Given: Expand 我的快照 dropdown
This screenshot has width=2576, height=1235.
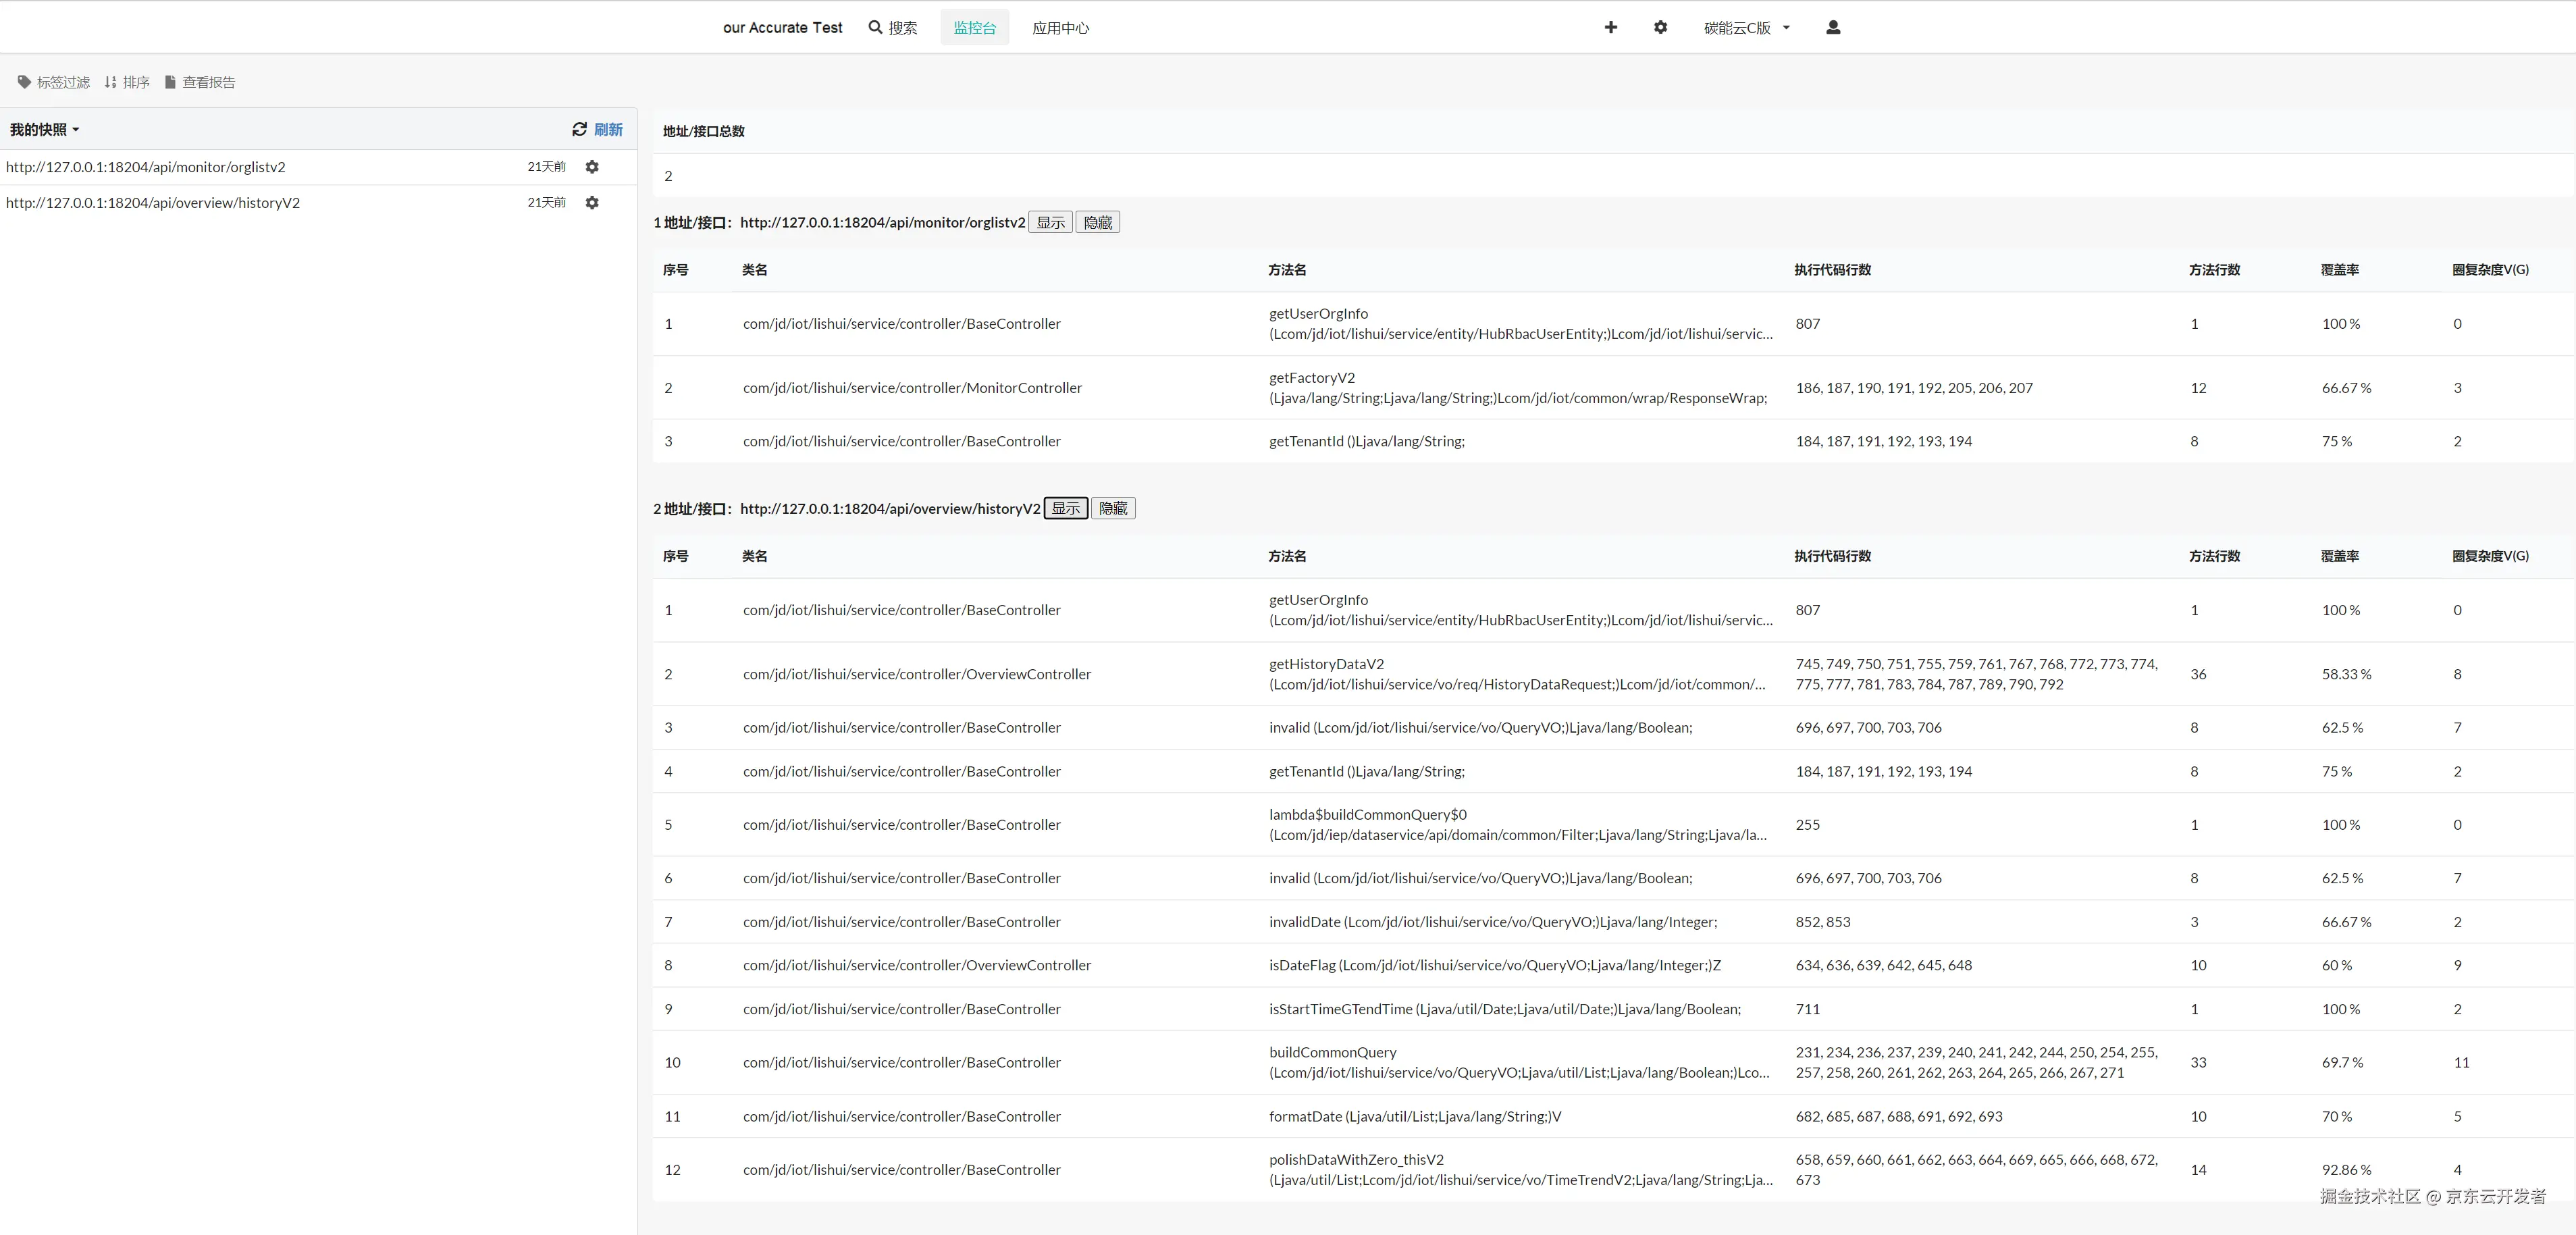Looking at the screenshot, I should coord(44,130).
